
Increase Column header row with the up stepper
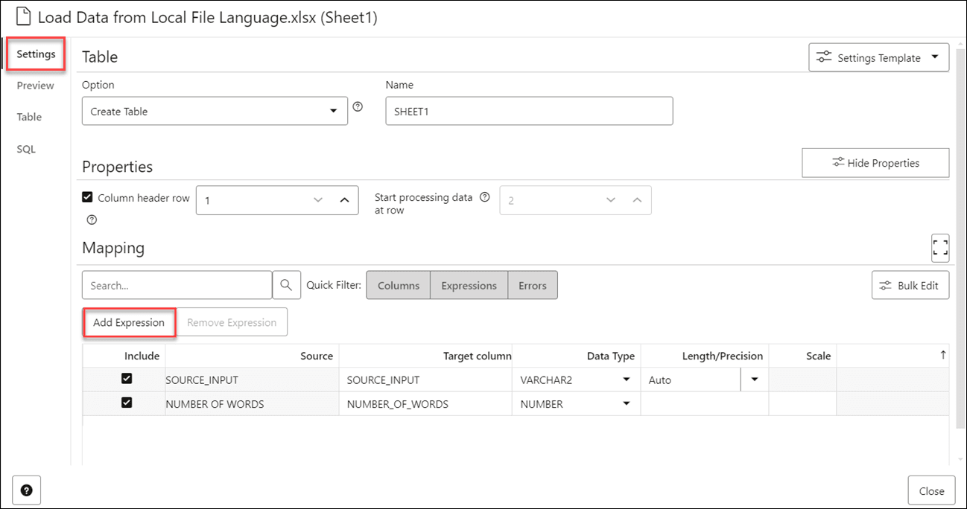pos(343,199)
